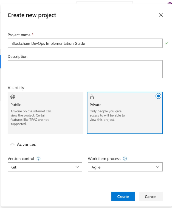The height and width of the screenshot is (208, 172).
Task: Click the Public option description text
Action: click(31, 117)
